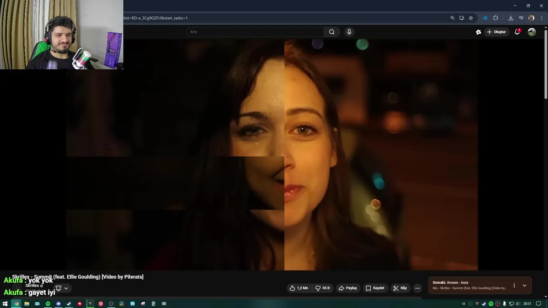Click the tray volume speaker icon
548x308 pixels.
(x=518, y=304)
